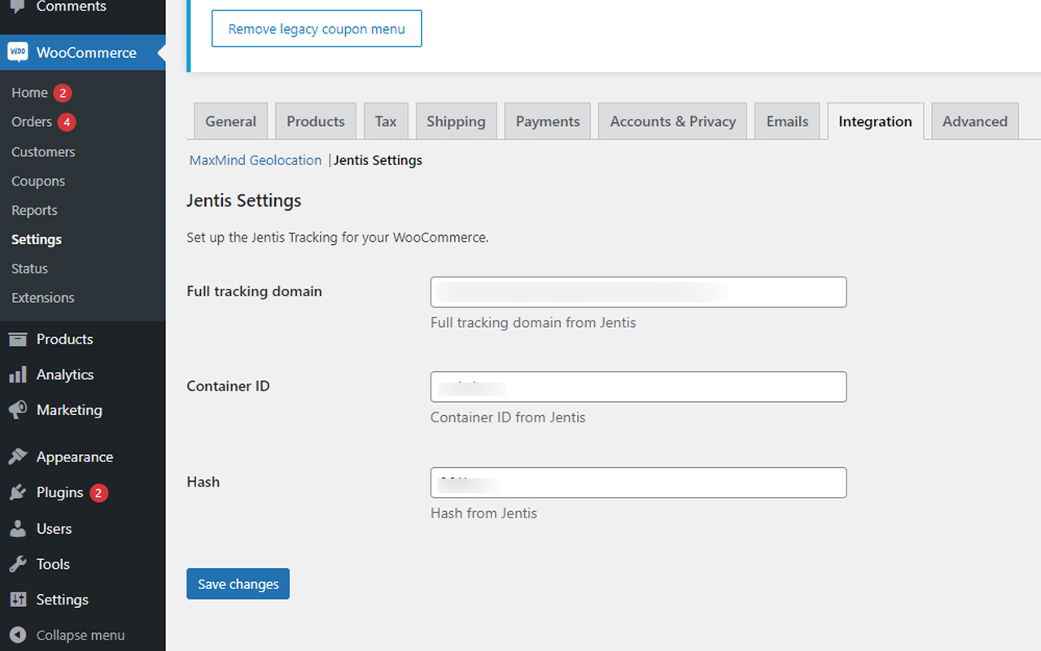Open the Appearance menu label
This screenshot has width=1041, height=651.
75,457
